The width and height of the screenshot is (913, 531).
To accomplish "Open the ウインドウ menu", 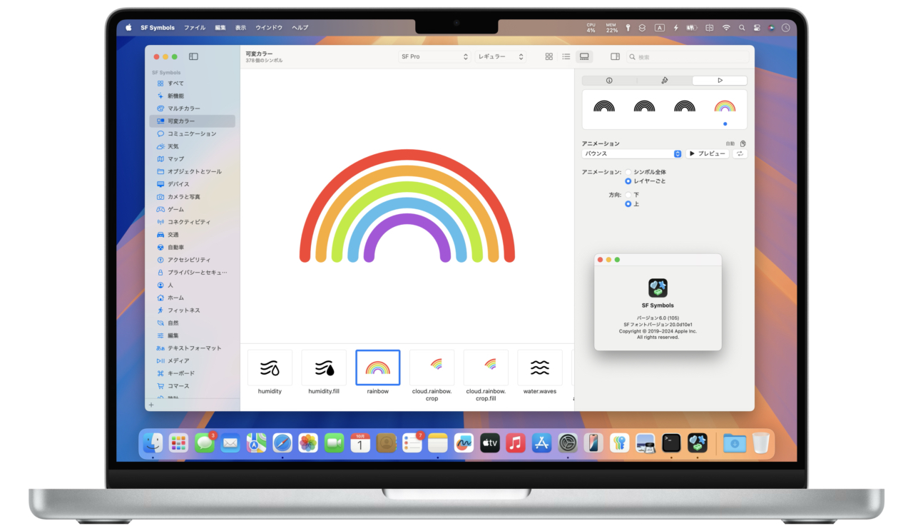I will point(270,28).
